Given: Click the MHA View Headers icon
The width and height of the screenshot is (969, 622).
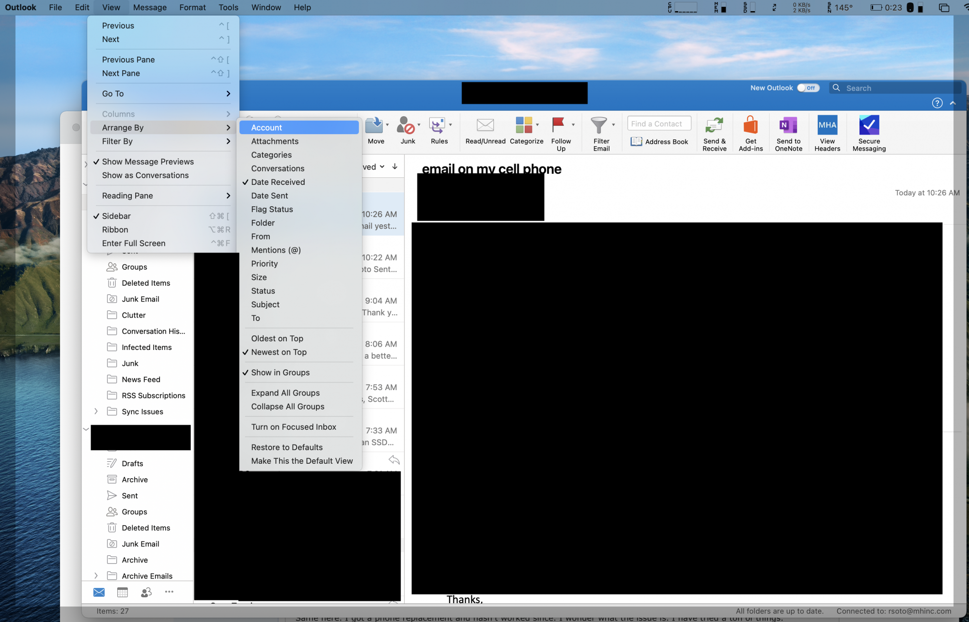Looking at the screenshot, I should (827, 126).
